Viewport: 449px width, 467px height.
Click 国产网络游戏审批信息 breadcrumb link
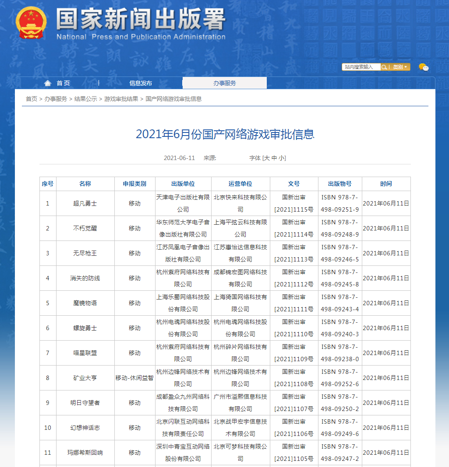(x=173, y=99)
